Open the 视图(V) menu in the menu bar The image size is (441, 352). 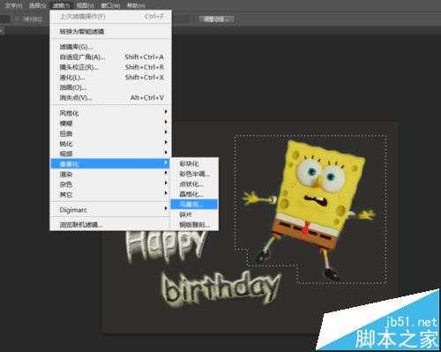pos(85,5)
